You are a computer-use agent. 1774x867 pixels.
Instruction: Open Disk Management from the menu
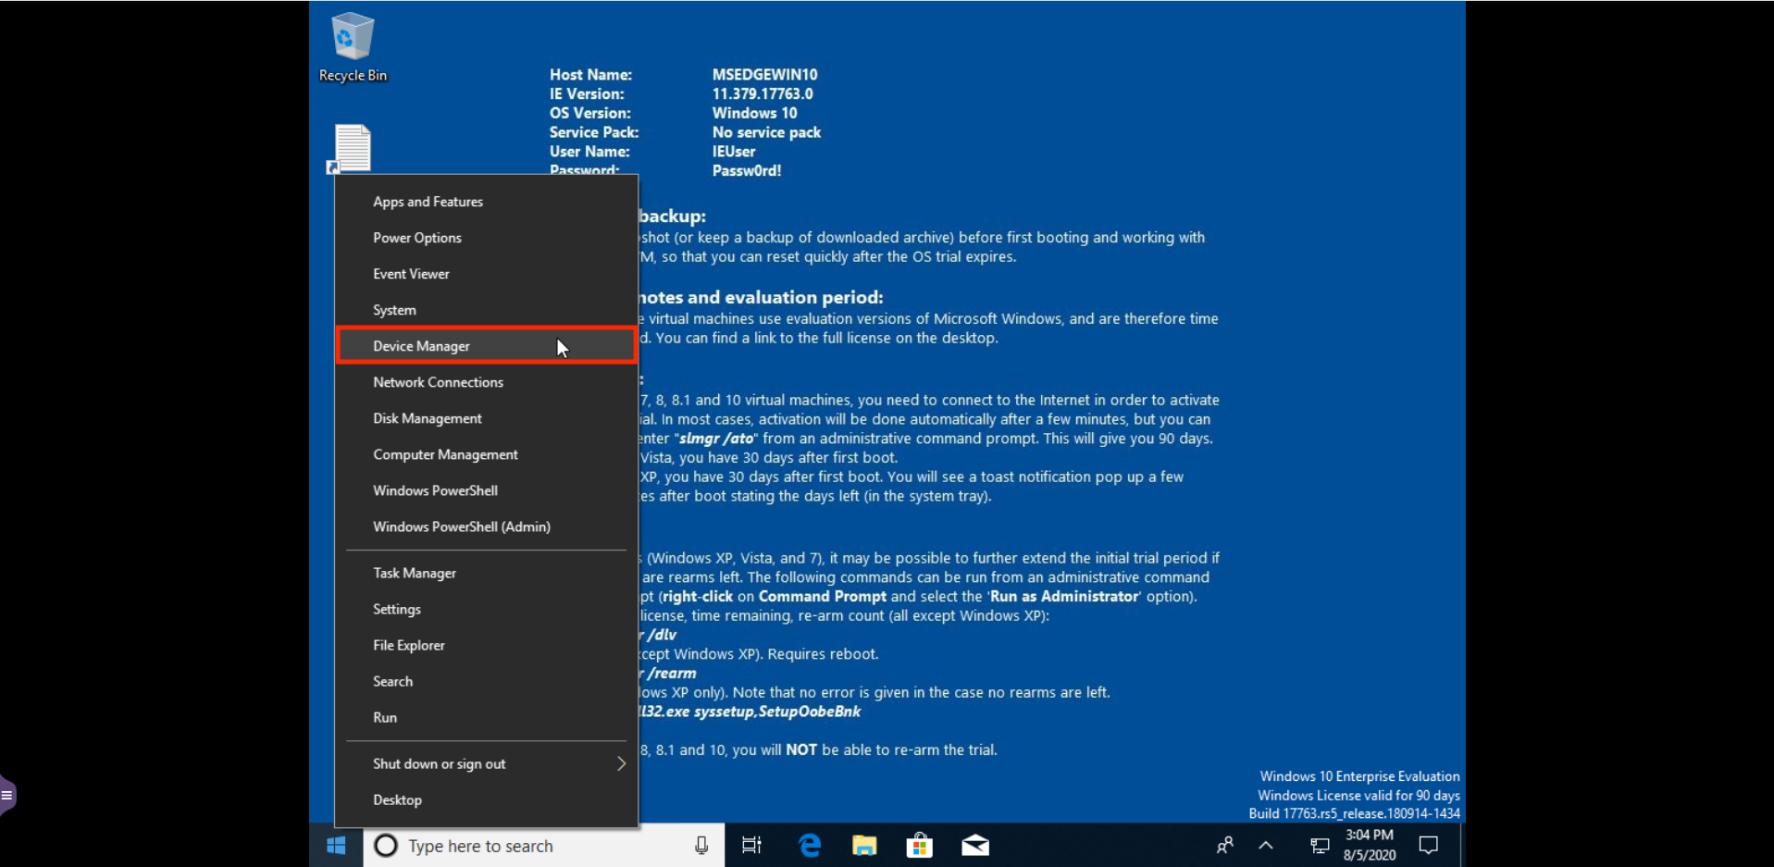[x=428, y=418]
